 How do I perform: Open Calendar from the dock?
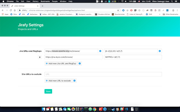click(48, 109)
